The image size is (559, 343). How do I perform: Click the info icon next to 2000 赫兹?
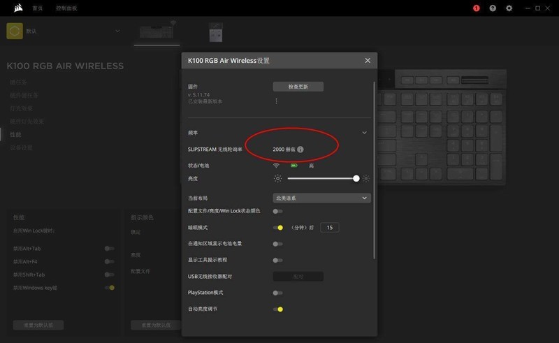click(300, 149)
